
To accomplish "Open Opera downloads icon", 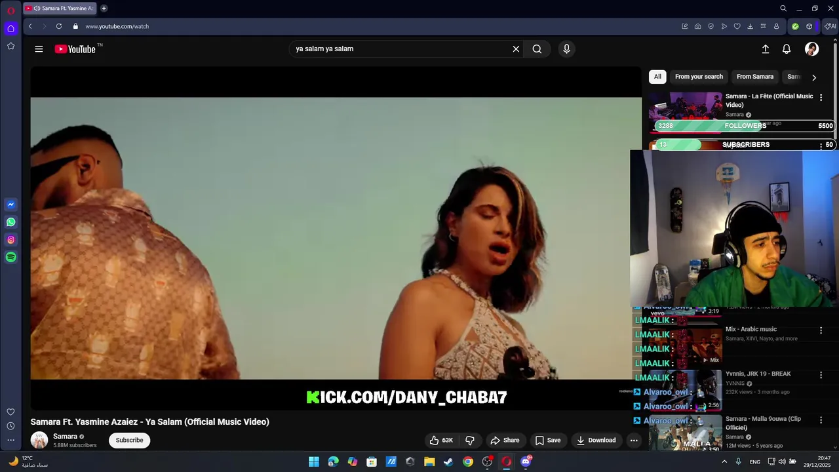I will 751,26.
